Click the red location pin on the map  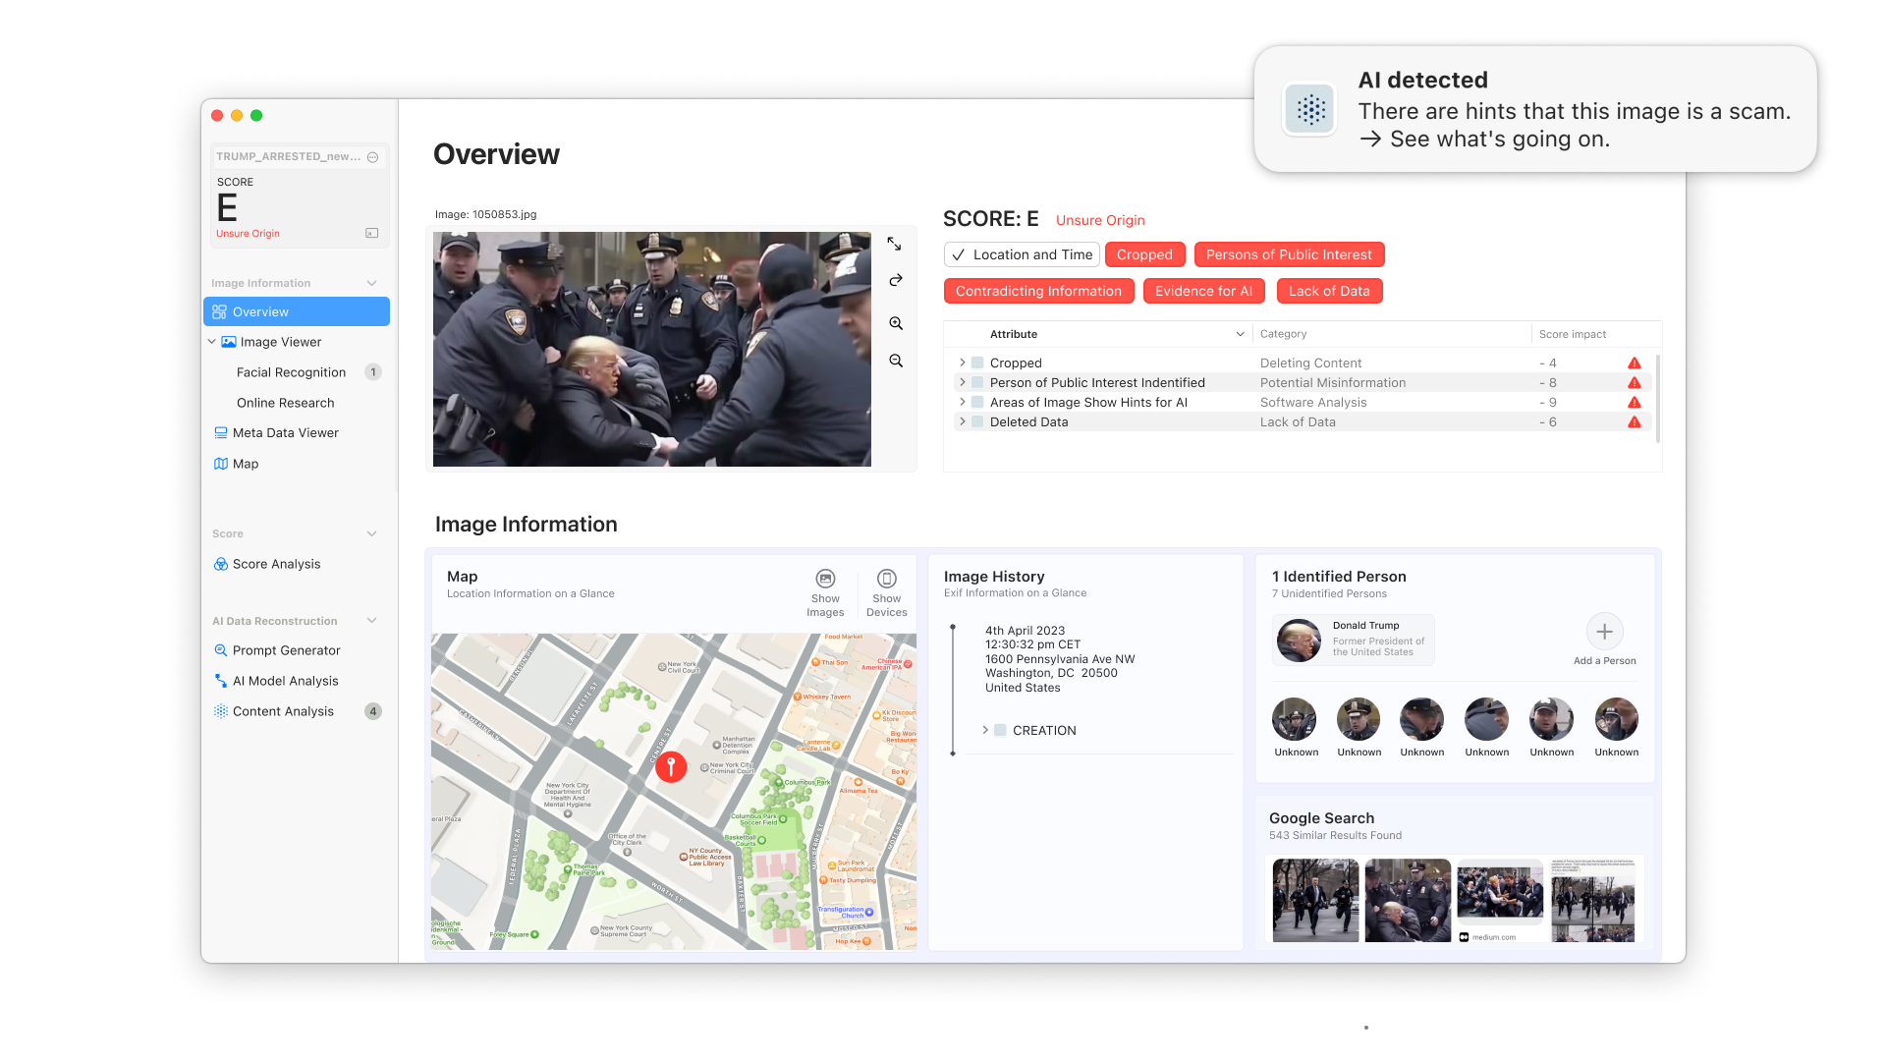[x=671, y=765]
